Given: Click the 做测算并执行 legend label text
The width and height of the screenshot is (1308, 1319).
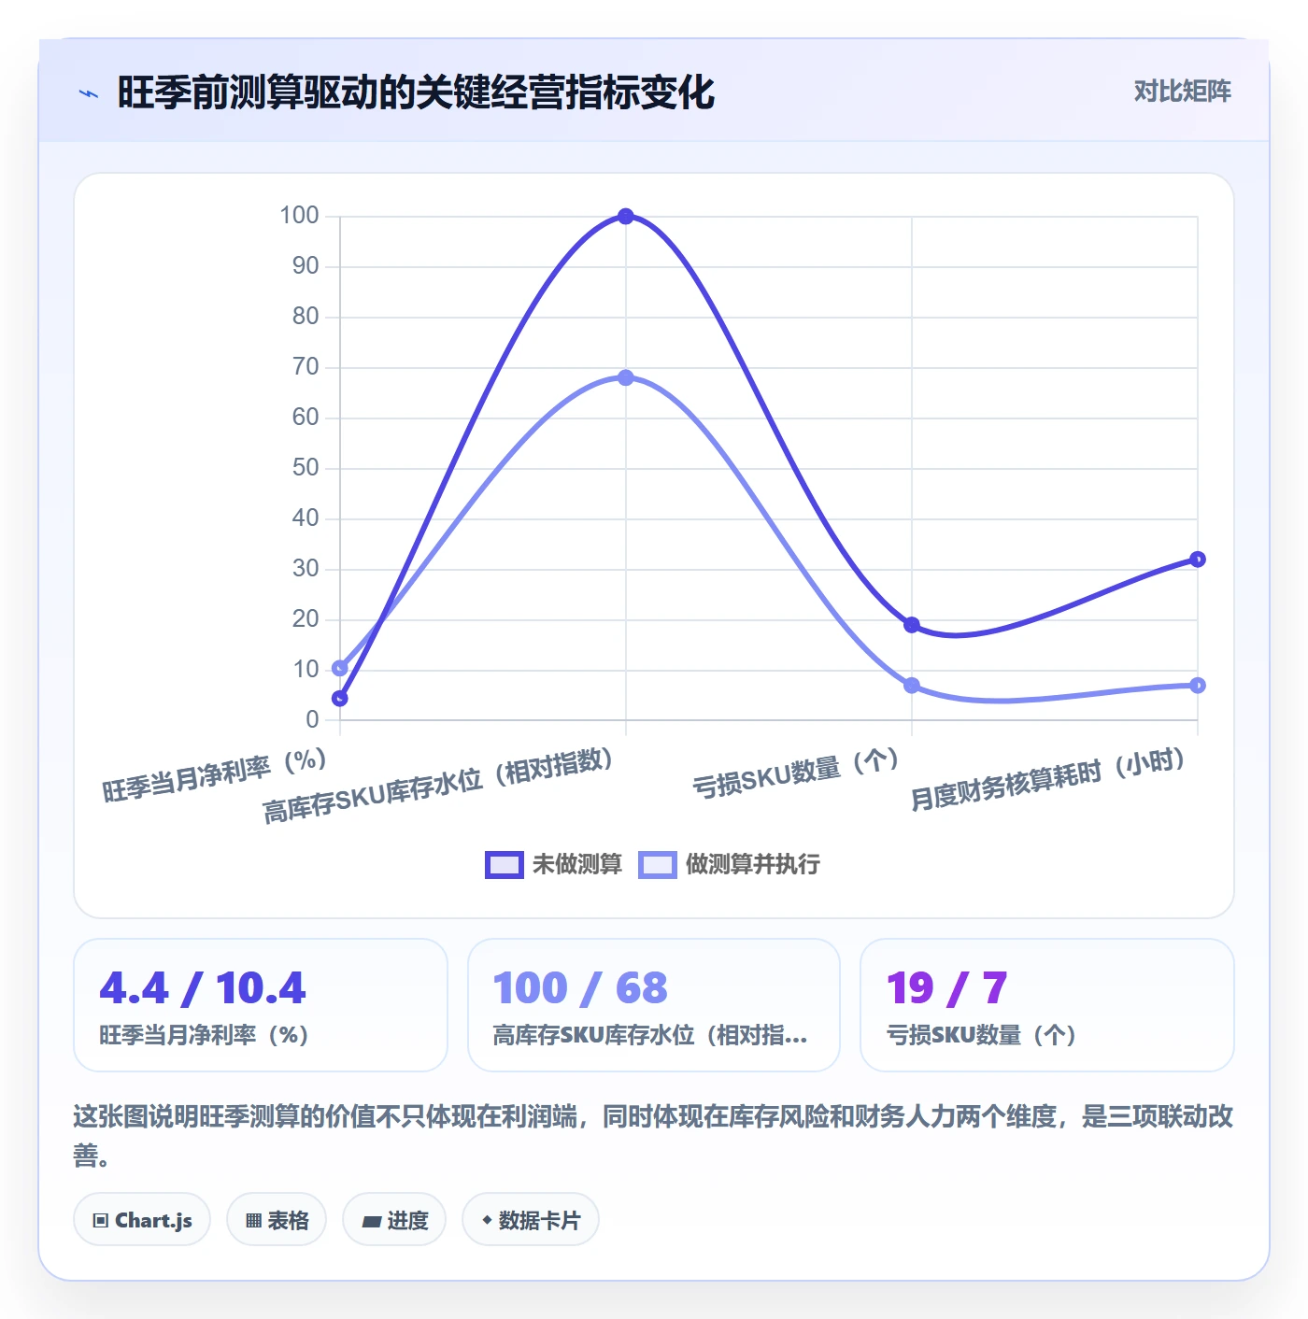Looking at the screenshot, I should [x=753, y=864].
